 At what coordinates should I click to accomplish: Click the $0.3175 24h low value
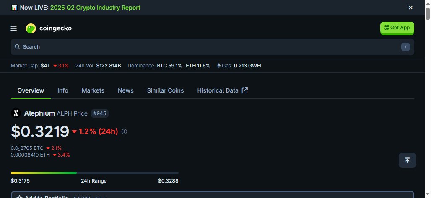20,181
